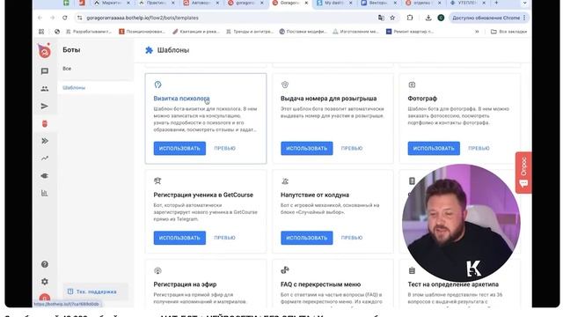Click the user avatar at sidebar bottom
This screenshot has width=563, height=317.
(45, 298)
